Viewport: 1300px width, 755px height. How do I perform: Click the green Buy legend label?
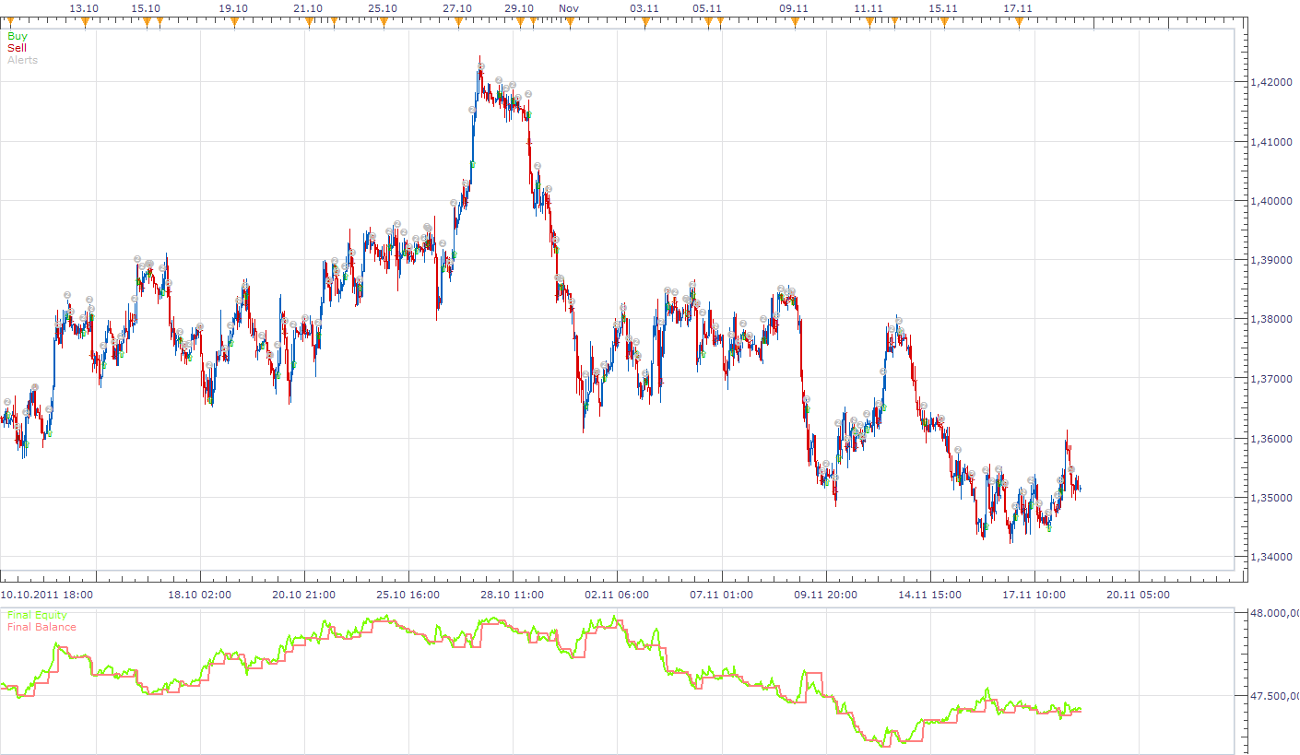point(18,36)
